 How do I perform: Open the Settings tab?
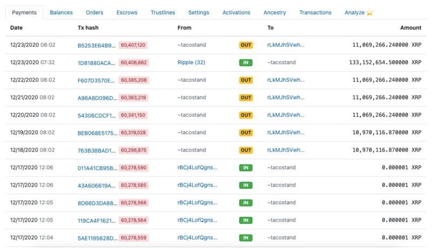pos(199,12)
